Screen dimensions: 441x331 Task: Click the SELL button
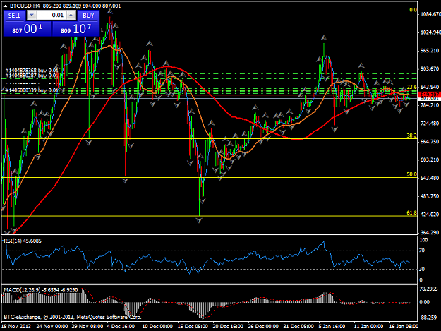[x=14, y=16]
